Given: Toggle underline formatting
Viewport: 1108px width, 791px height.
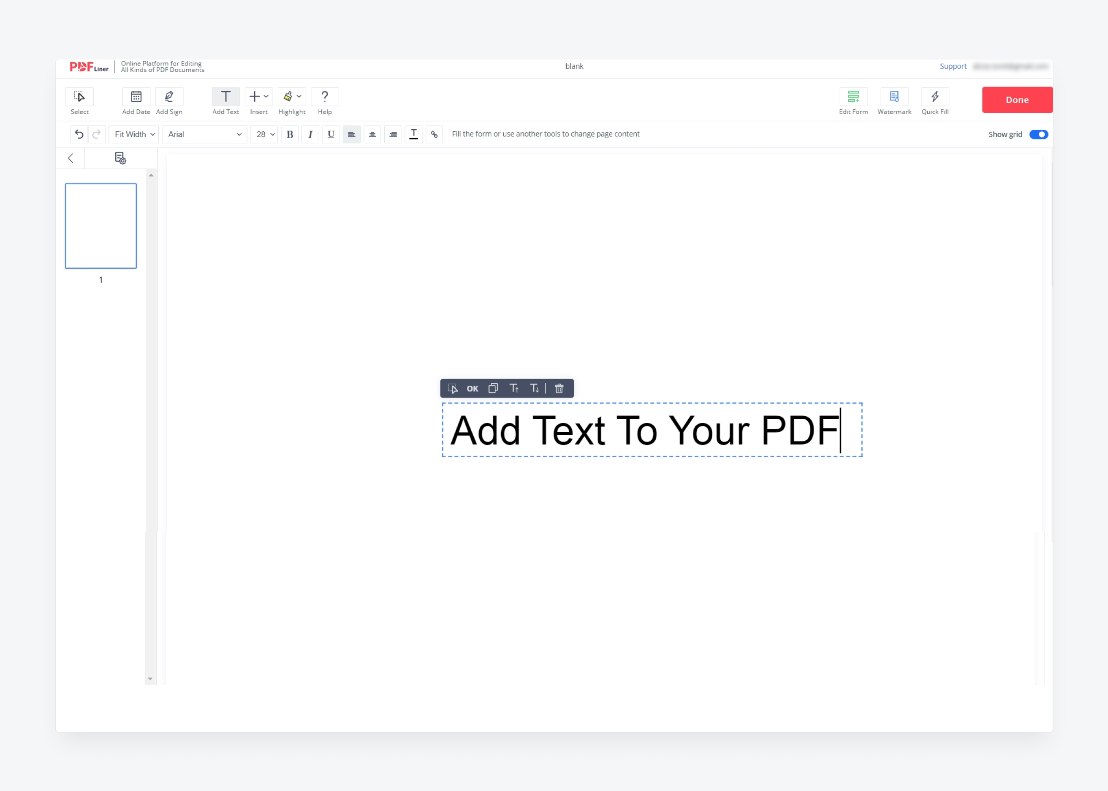Looking at the screenshot, I should 331,134.
